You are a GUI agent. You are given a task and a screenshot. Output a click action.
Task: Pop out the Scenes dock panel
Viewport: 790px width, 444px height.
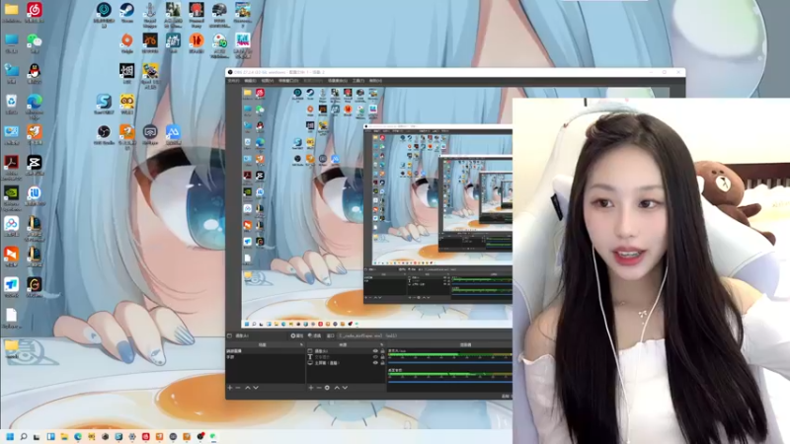[301, 344]
